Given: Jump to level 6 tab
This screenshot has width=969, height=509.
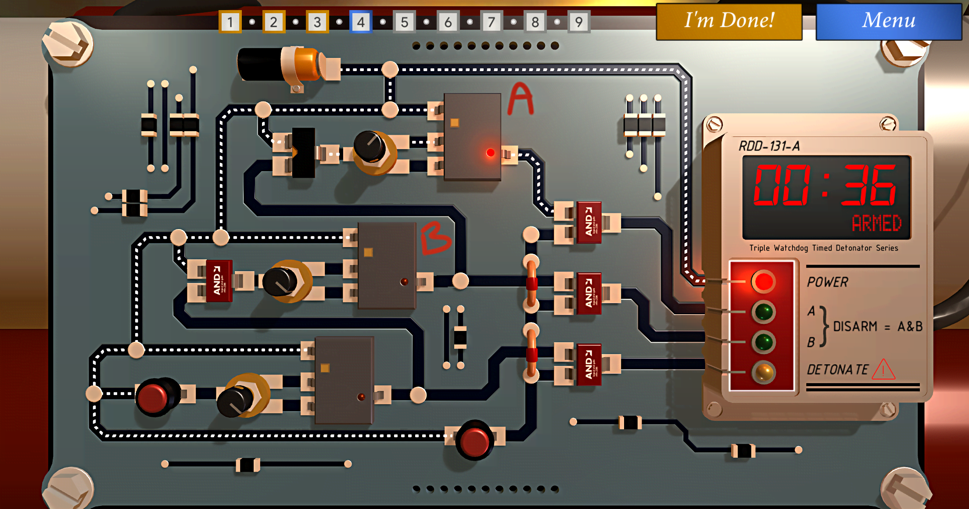Looking at the screenshot, I should (x=448, y=22).
